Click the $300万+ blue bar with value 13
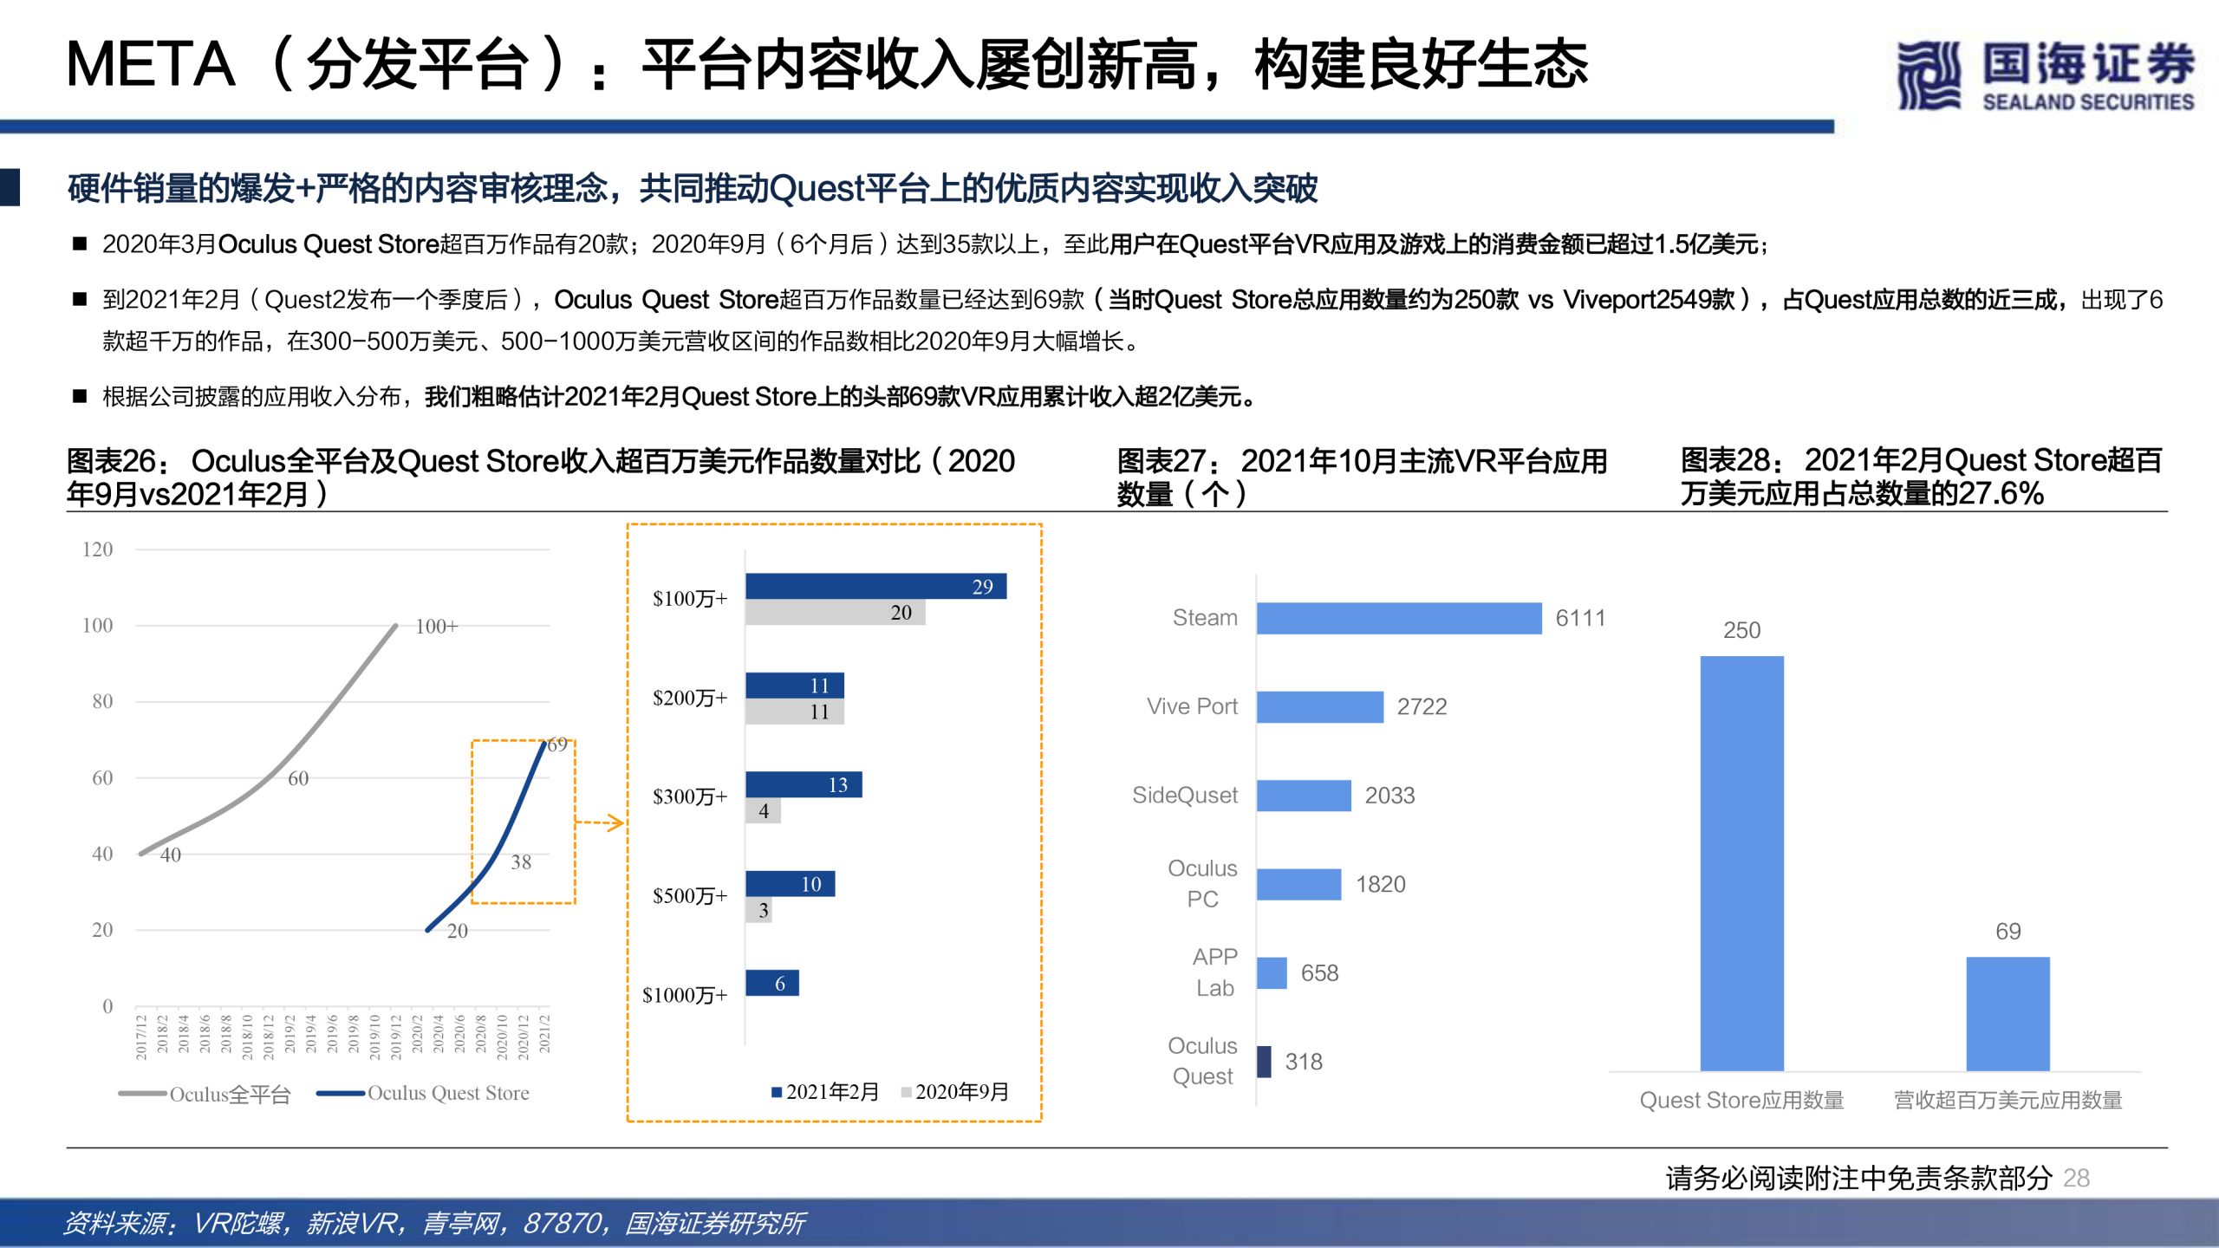 (x=804, y=784)
